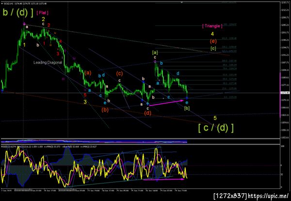Screen dimensions: 291x201
Task: Select the pink [ Flat ] label
Action: [x=42, y=13]
